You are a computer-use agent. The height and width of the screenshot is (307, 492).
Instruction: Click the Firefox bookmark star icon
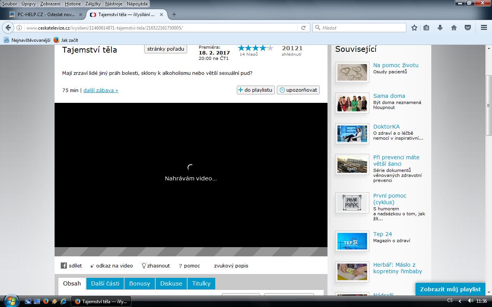coord(414,28)
